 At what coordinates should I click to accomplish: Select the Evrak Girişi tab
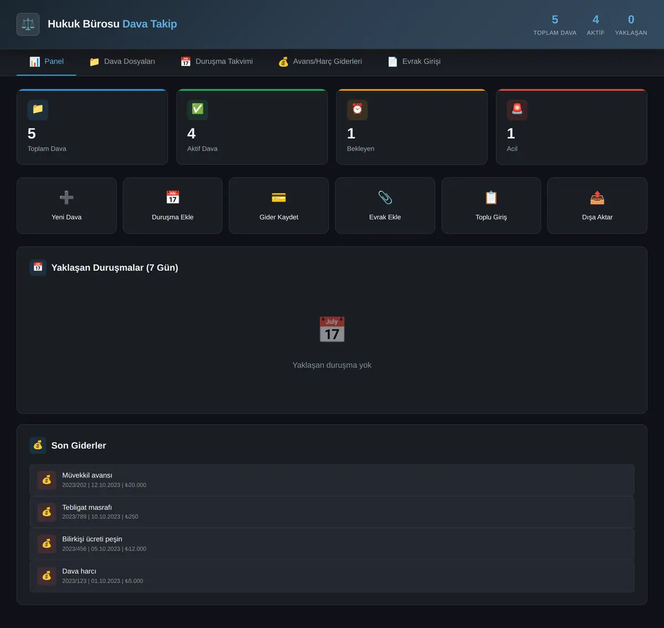[x=414, y=62]
